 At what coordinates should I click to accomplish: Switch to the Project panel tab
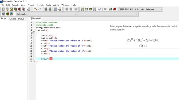click(x=4, y=19)
